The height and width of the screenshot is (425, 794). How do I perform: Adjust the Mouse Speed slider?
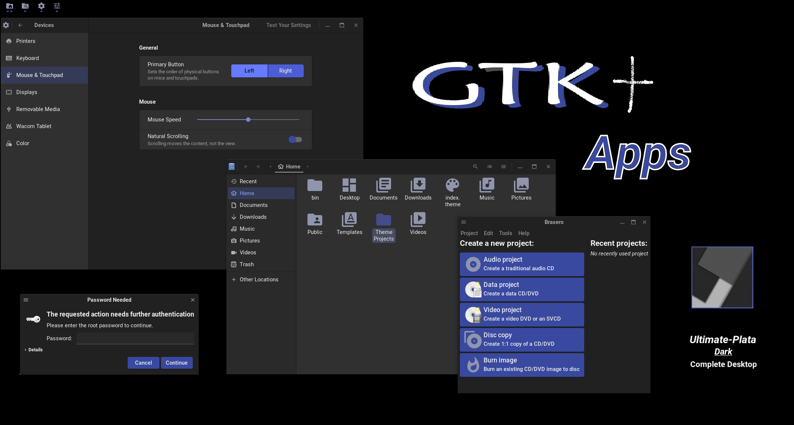coord(248,120)
